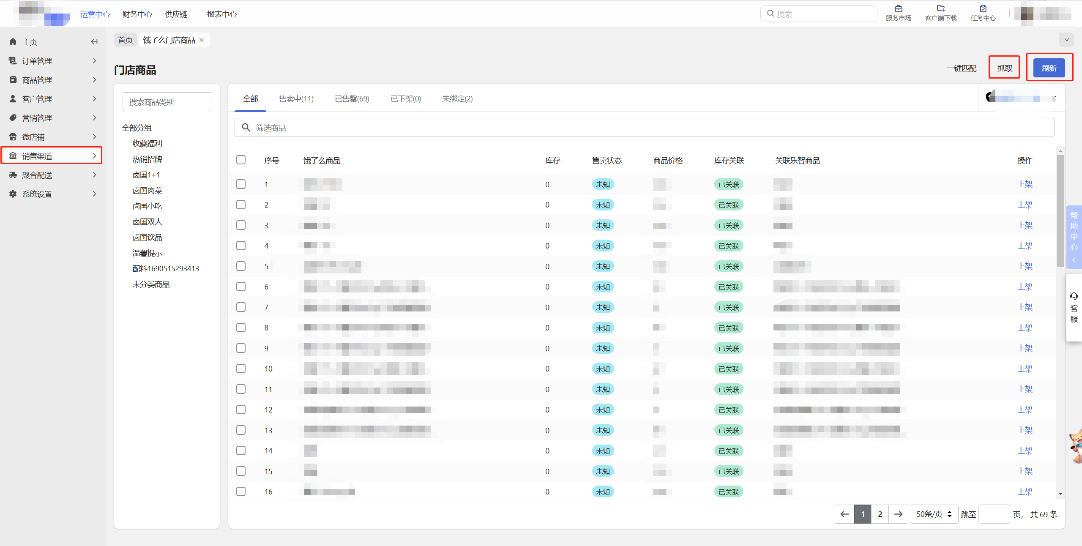Expand the 商品管理 menu chevron
The height and width of the screenshot is (546, 1082).
coord(94,80)
